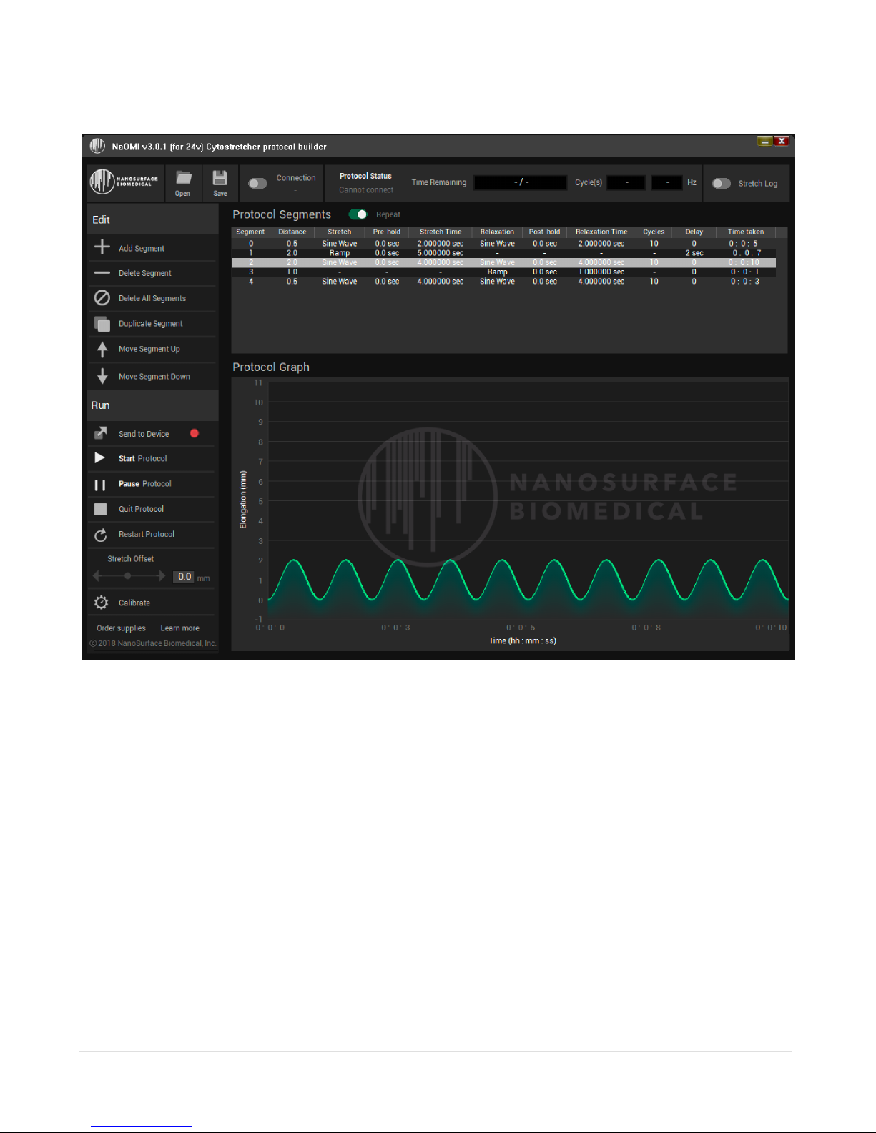Viewport: 876px width, 1133px height.
Task: Click the Cycle(s) display field
Action: pos(626,183)
